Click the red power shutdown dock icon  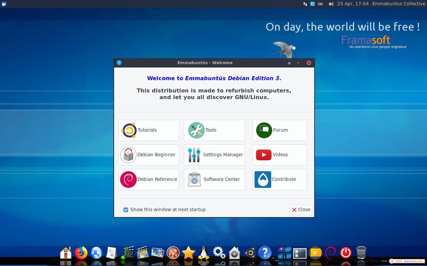pyautogui.click(x=346, y=252)
